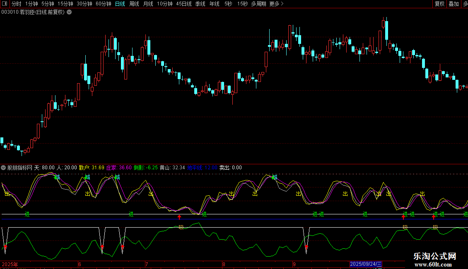This screenshot has width=468, height=269.
Task: Click the first green 减 arrow marker
Action: click(57, 177)
